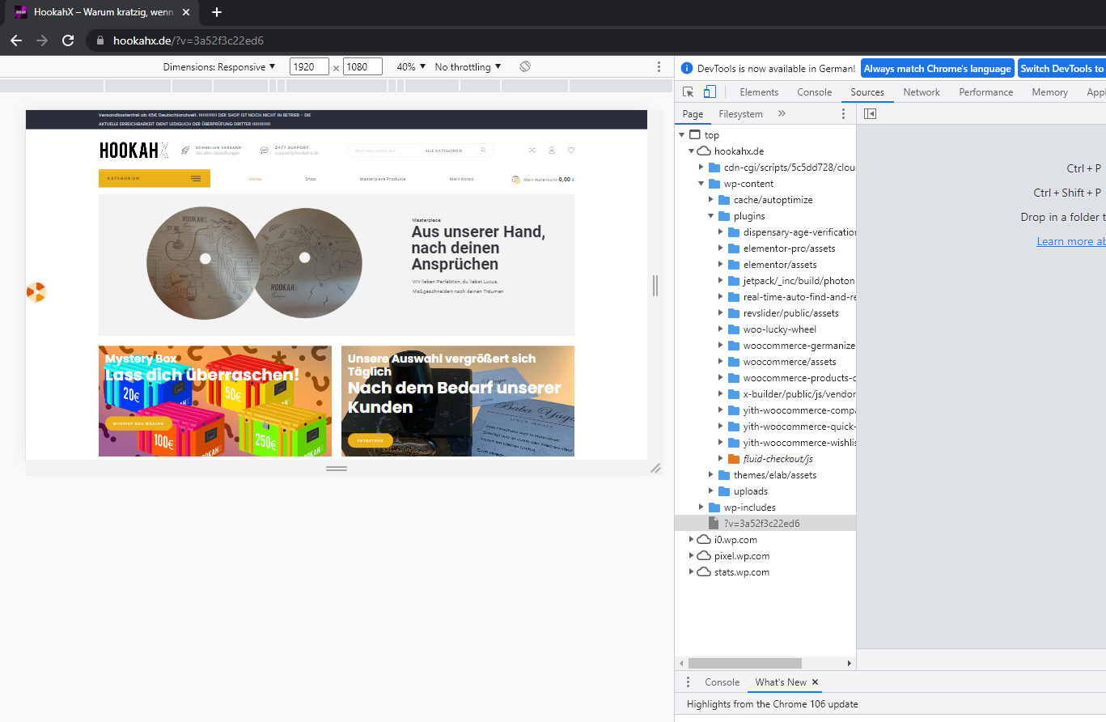Close the What's New drawer tab
The height and width of the screenshot is (722, 1106).
coord(815,682)
